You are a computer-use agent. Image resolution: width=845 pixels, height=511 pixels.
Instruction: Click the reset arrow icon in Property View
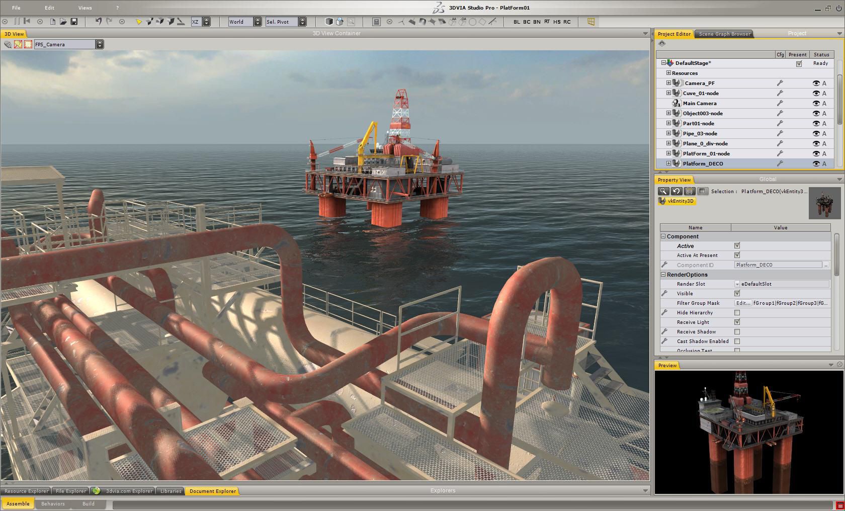677,191
